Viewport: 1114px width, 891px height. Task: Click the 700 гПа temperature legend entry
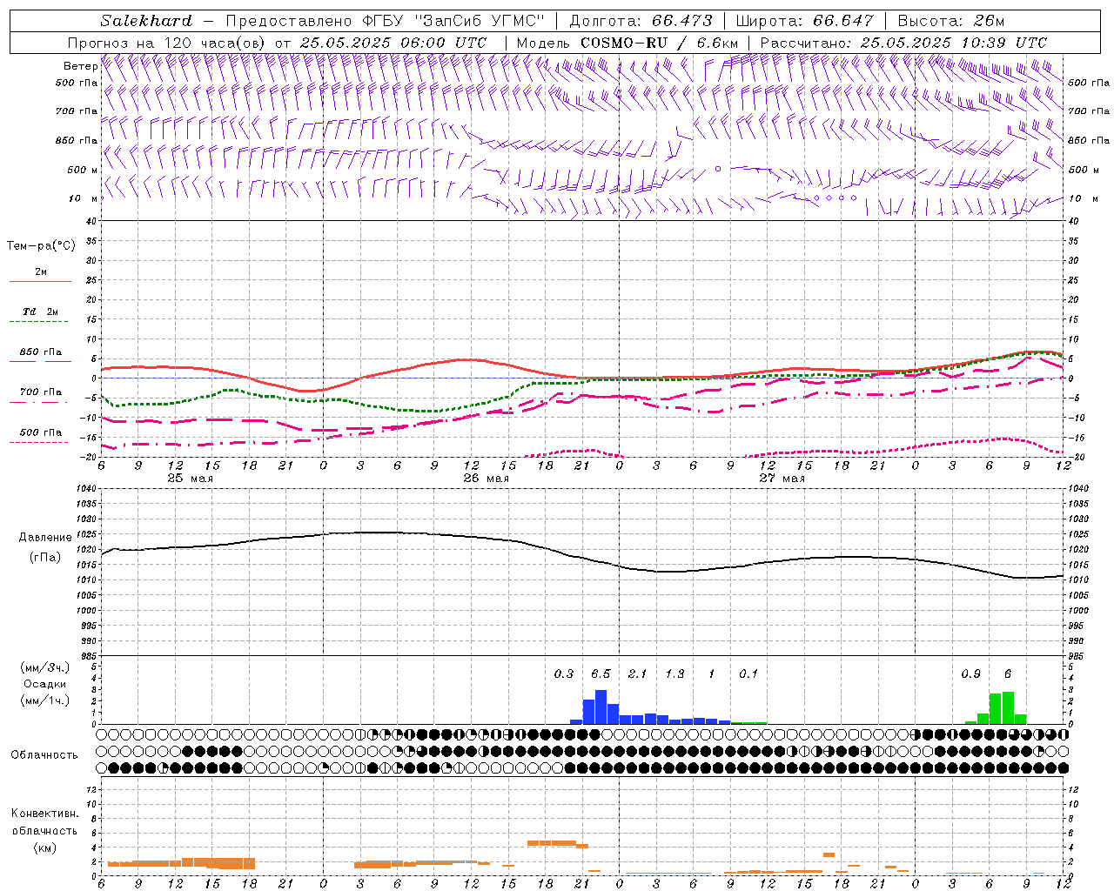tap(40, 392)
